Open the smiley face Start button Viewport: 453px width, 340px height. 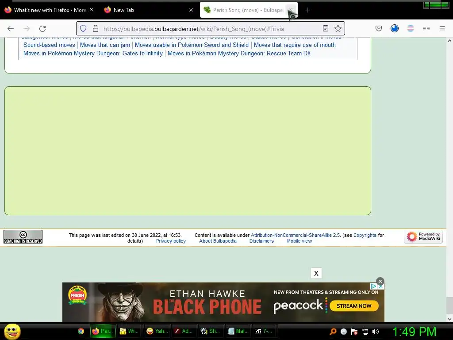coord(12,332)
